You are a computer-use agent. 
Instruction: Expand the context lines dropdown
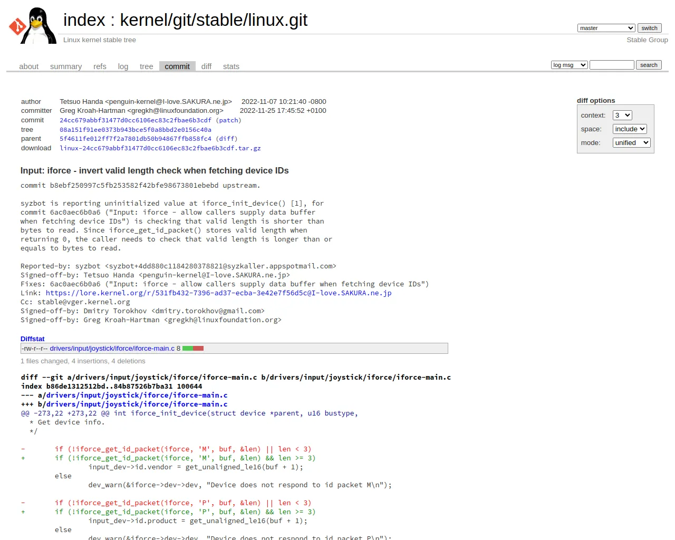click(x=622, y=115)
